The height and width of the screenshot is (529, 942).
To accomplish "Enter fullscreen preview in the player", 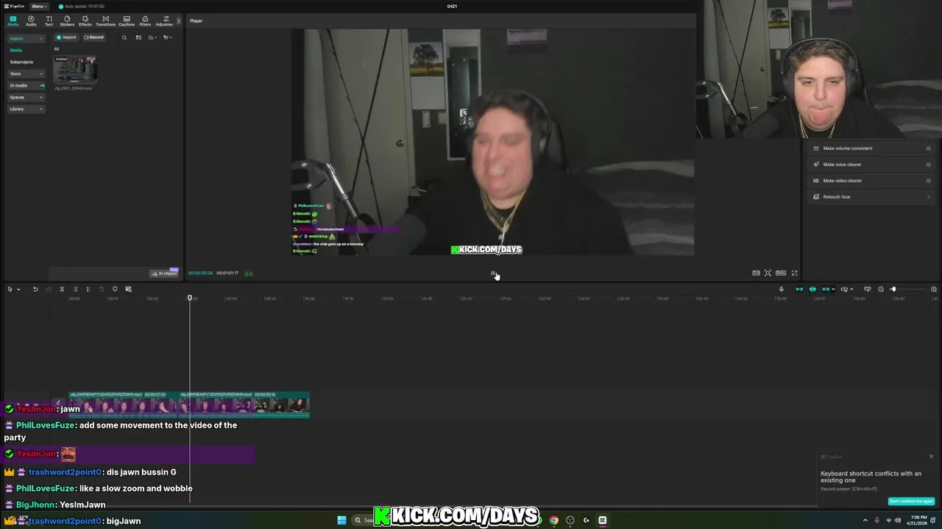I will tap(794, 273).
